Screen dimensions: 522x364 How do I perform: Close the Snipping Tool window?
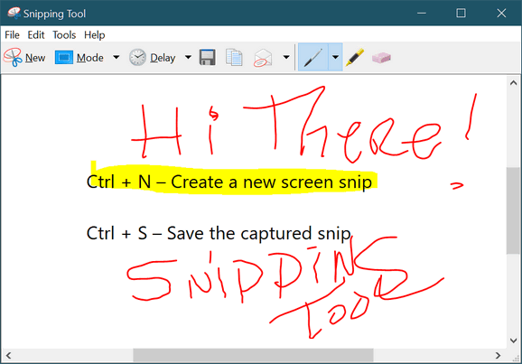click(x=501, y=14)
